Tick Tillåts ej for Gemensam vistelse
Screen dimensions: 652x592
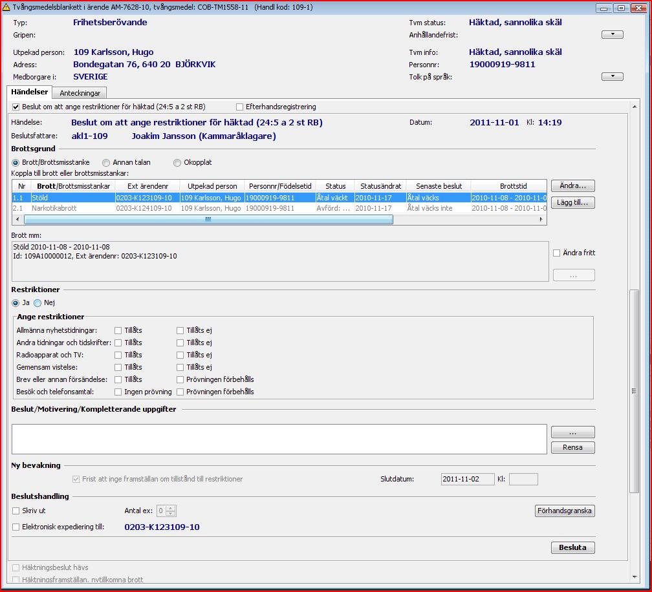point(180,367)
